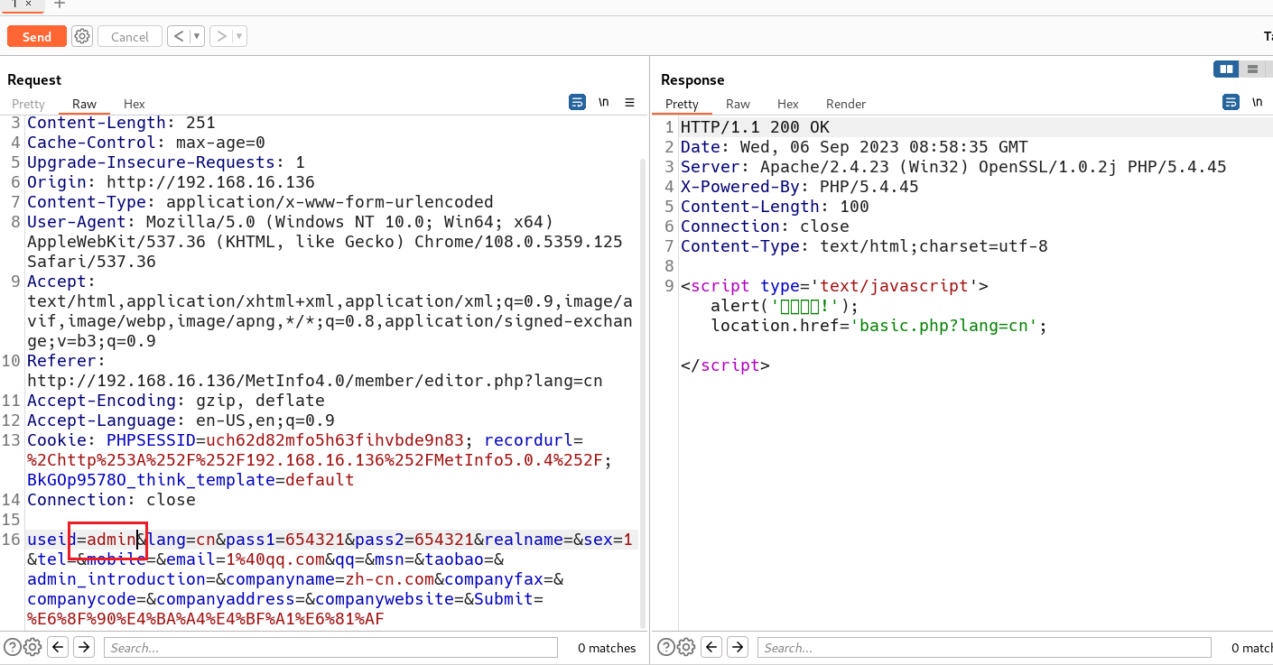This screenshot has height=665, width=1273.
Task: Close Repeater tab 1
Action: coord(28,4)
